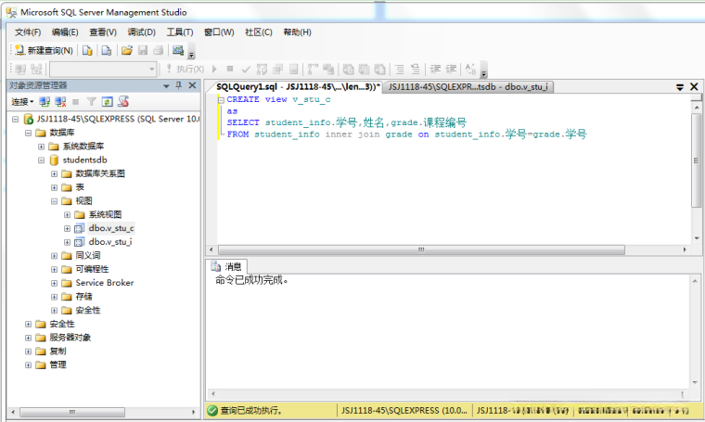
Task: Open the File menu
Action: tap(28, 32)
